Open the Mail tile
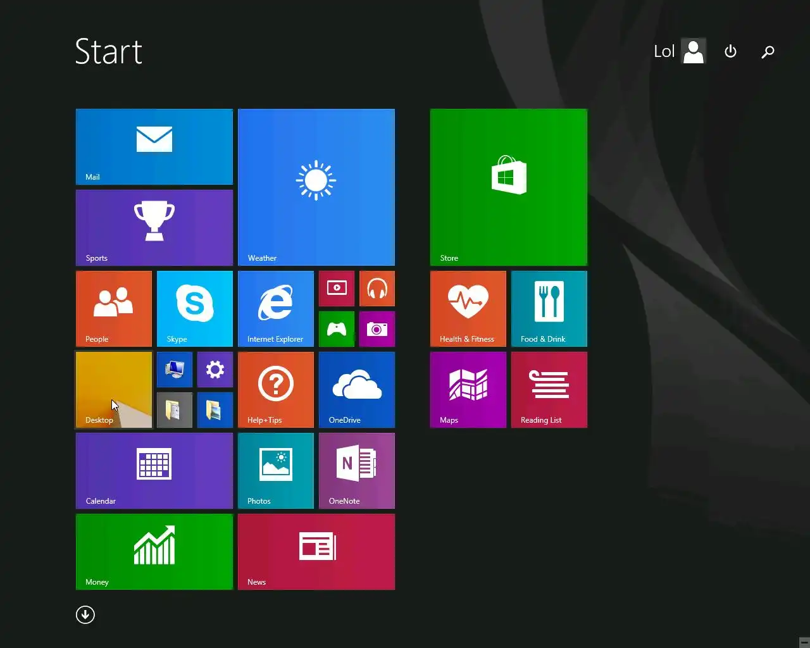 point(154,147)
